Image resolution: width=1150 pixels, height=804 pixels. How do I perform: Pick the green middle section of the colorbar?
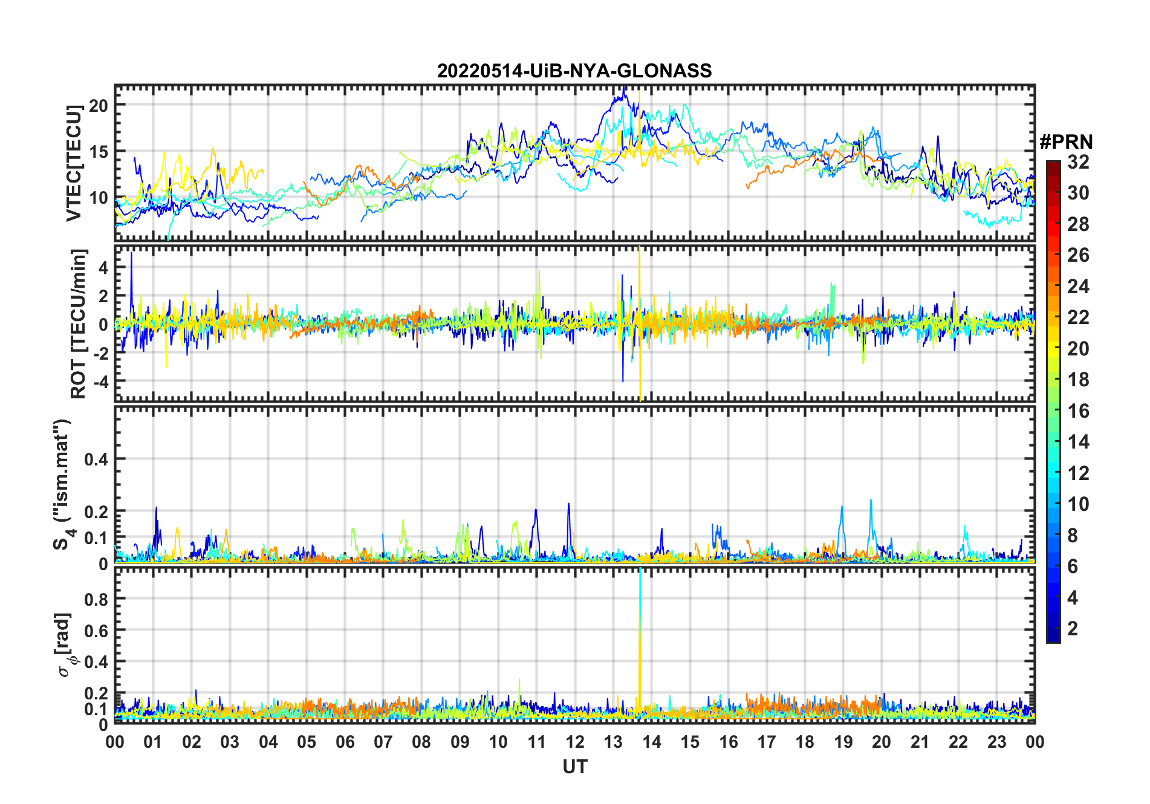(1053, 411)
